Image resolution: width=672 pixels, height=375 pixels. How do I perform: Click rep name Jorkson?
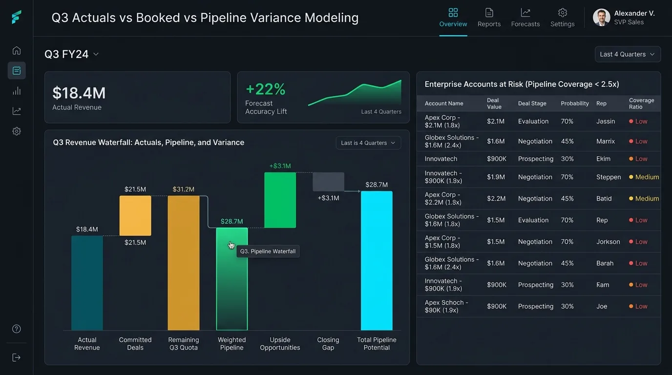608,242
